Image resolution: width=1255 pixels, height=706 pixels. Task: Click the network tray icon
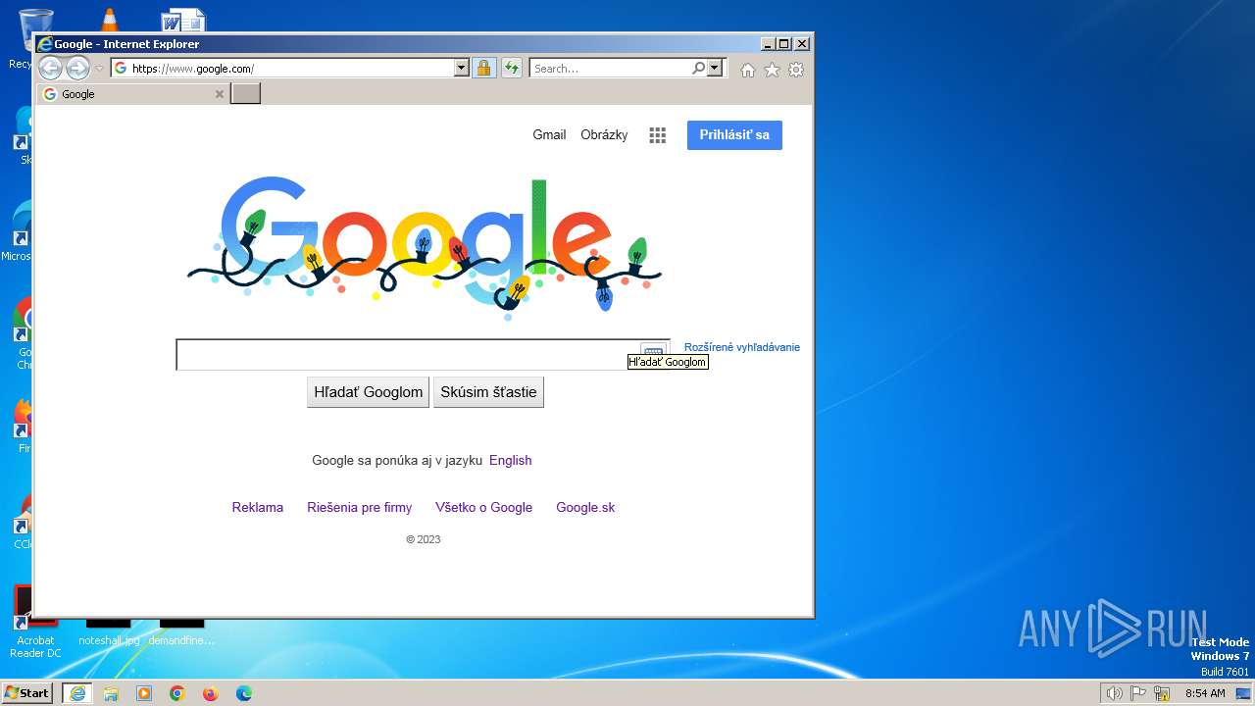click(1162, 693)
